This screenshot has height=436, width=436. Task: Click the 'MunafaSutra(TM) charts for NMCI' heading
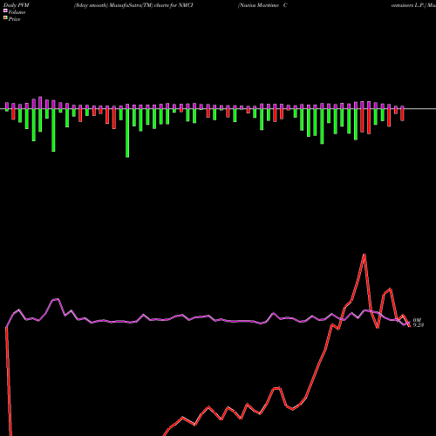click(151, 5)
